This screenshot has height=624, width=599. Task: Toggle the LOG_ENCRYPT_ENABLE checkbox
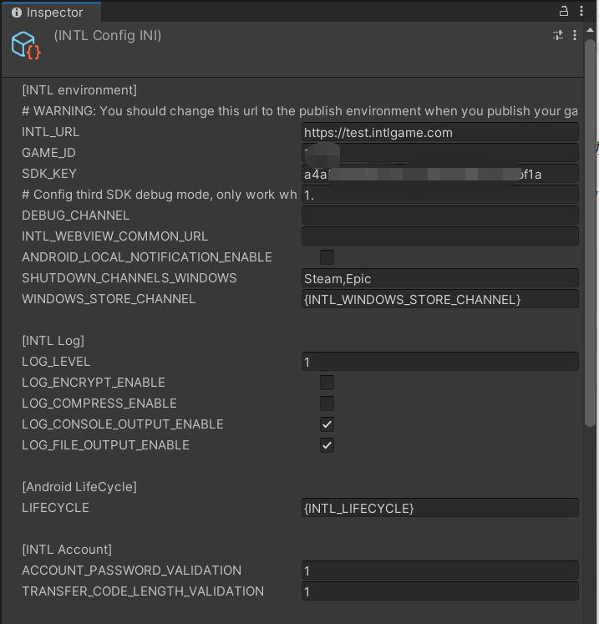point(327,383)
